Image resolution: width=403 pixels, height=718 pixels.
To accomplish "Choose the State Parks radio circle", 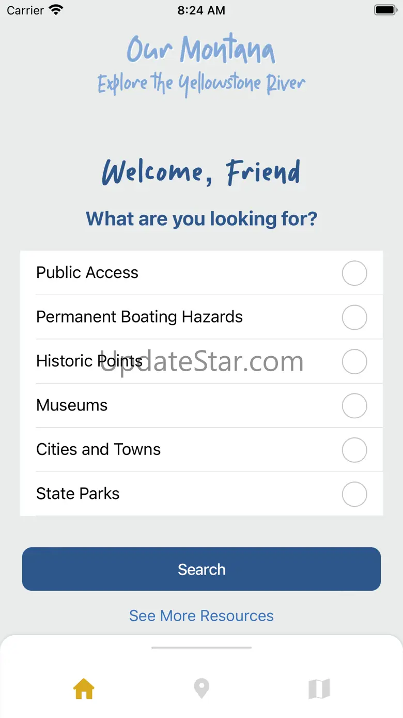I will (354, 494).
